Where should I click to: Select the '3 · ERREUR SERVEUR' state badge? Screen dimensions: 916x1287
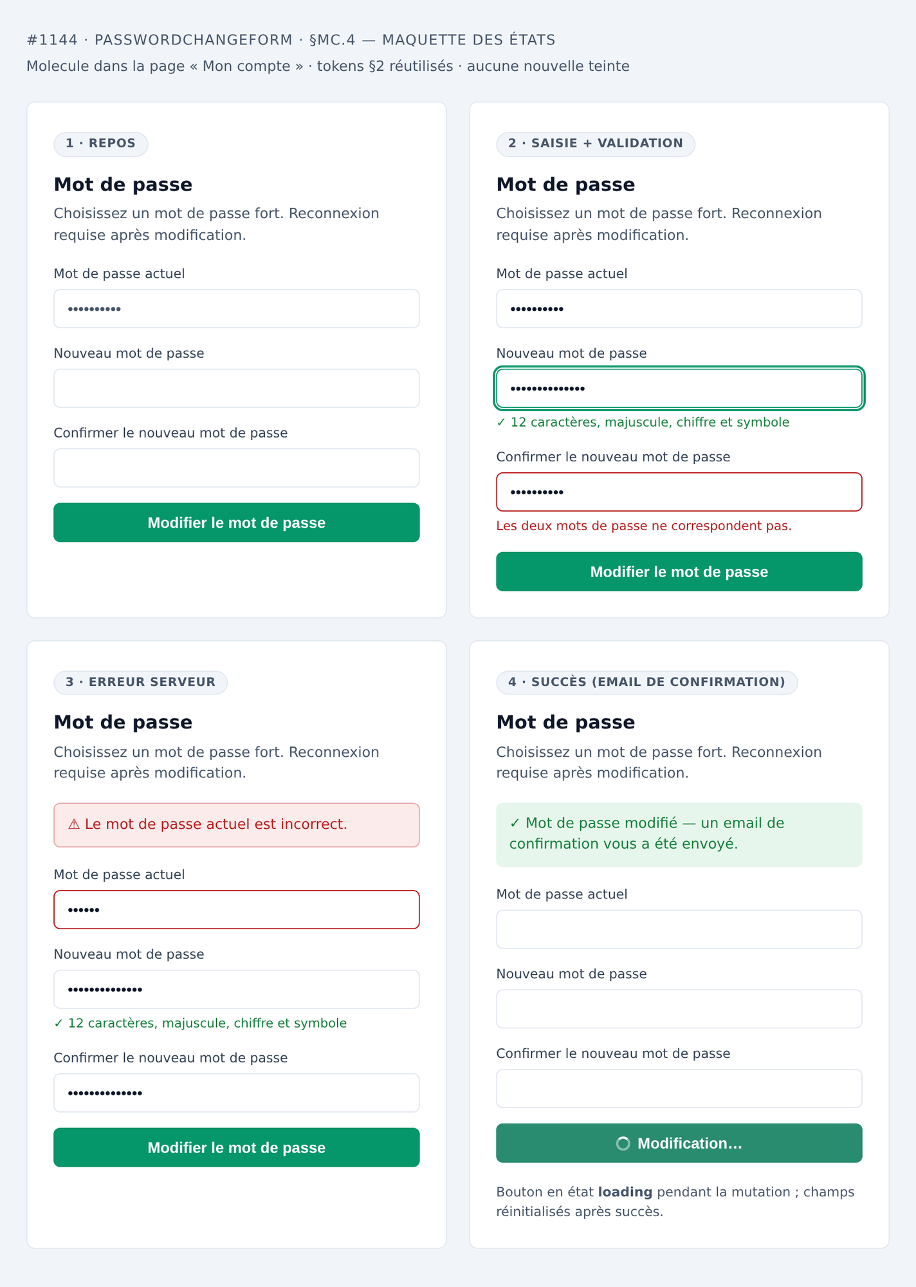[x=141, y=682]
